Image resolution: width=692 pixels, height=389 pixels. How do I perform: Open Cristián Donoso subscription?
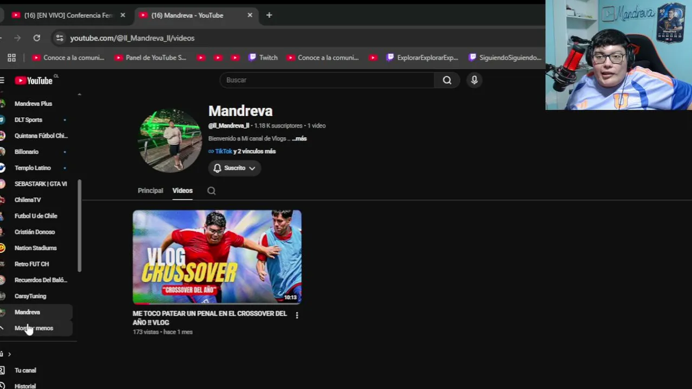point(34,232)
